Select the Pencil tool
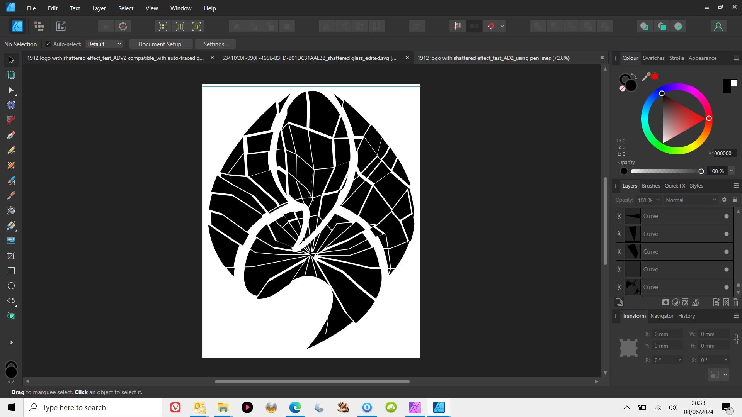This screenshot has height=417, width=742. click(x=11, y=150)
